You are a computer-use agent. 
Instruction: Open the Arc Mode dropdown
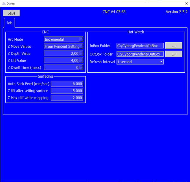(x=64, y=39)
